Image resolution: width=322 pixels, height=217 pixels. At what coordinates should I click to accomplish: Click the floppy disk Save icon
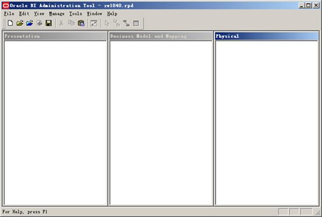[49, 23]
